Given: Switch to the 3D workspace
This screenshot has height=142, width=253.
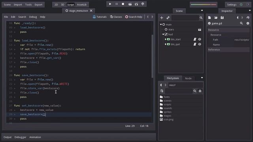Looking at the screenshot, I should pyautogui.click(x=62, y=5).
